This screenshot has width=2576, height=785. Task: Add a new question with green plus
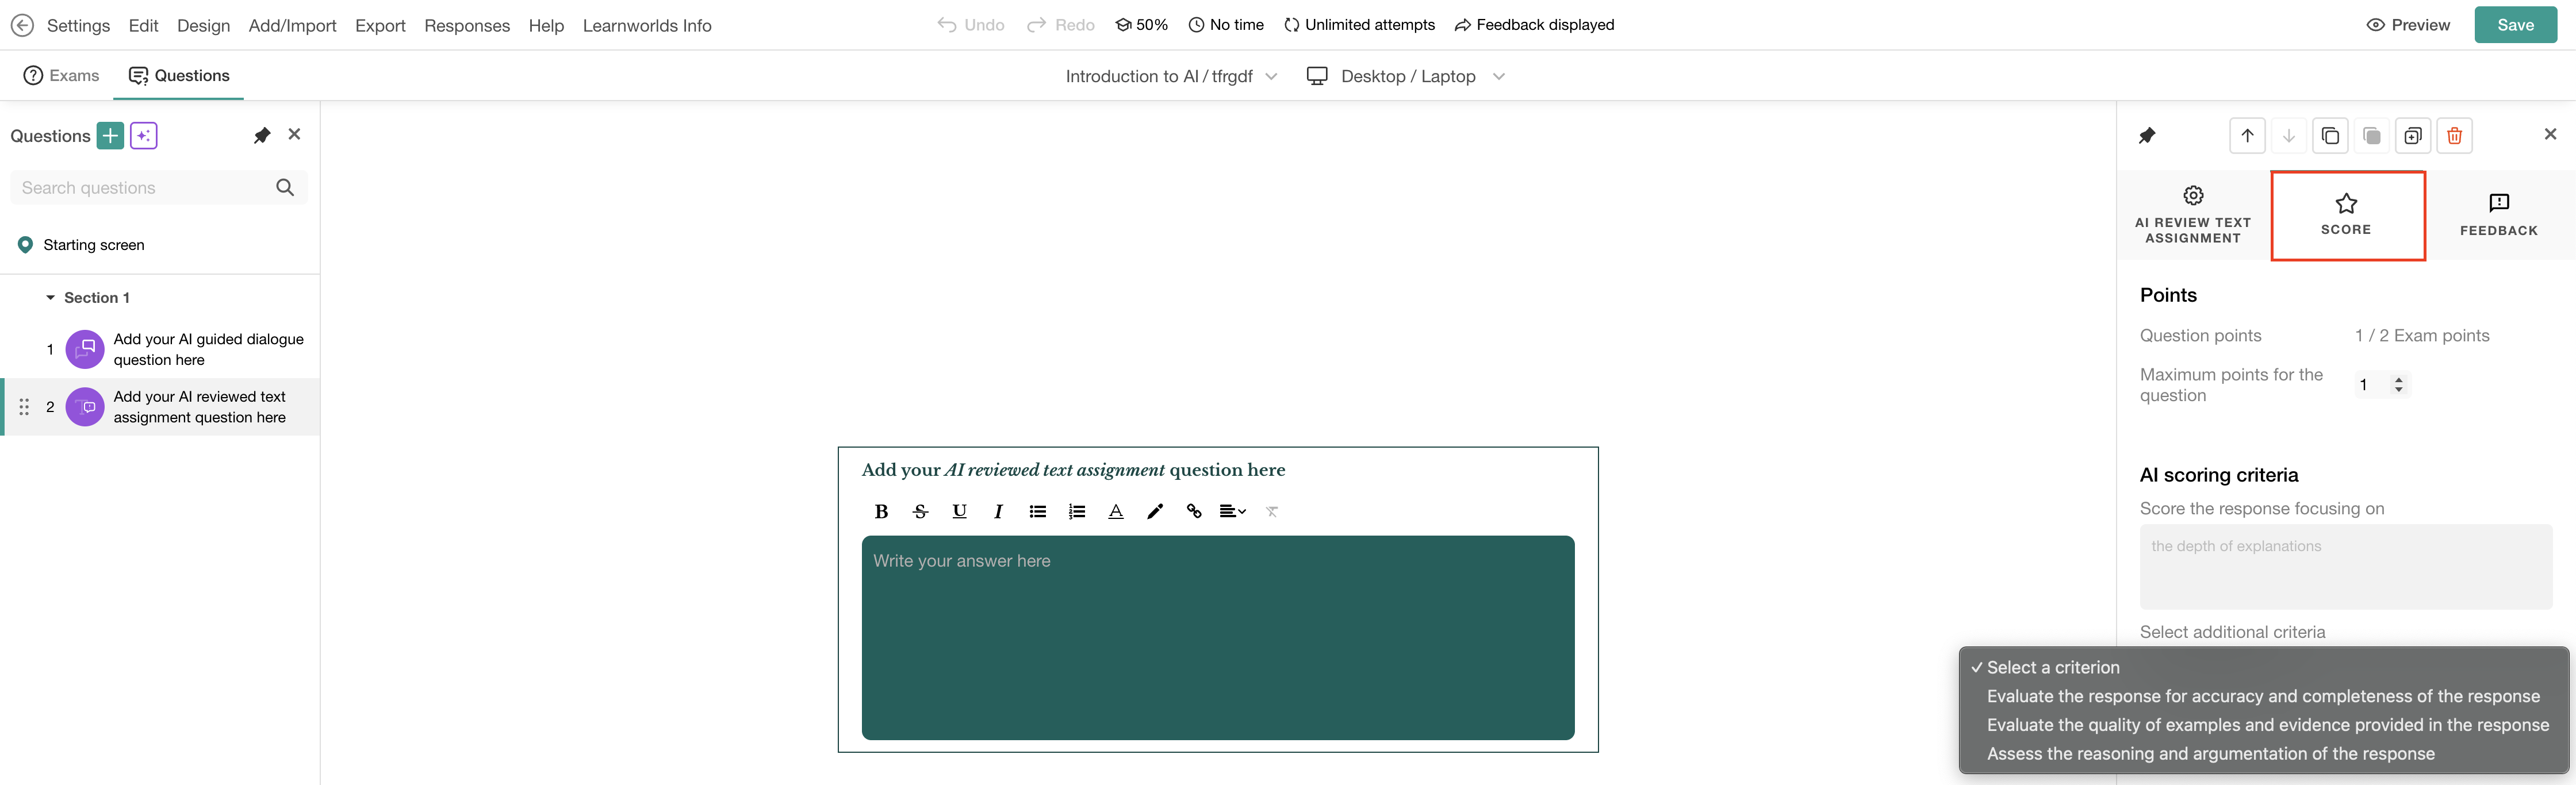tap(110, 136)
